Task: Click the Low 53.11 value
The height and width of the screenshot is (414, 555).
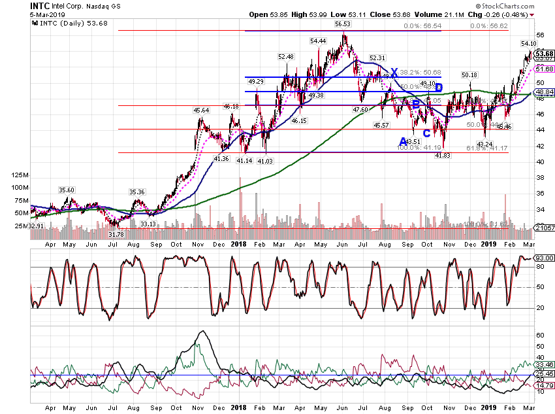Action: [348, 15]
